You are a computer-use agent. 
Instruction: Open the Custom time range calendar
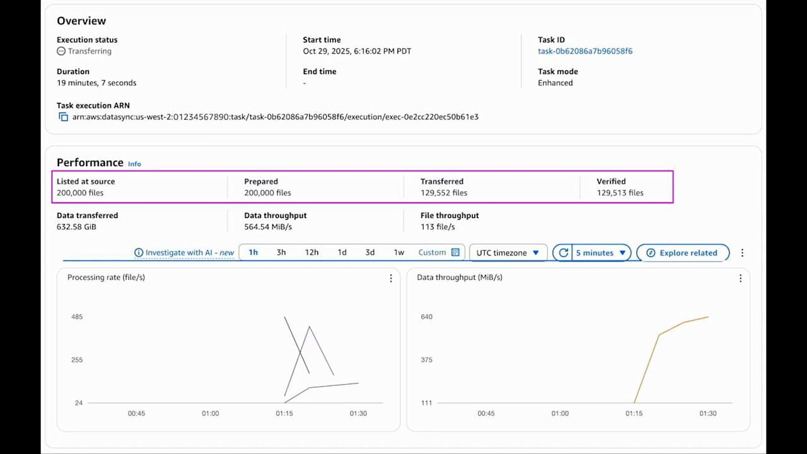455,253
